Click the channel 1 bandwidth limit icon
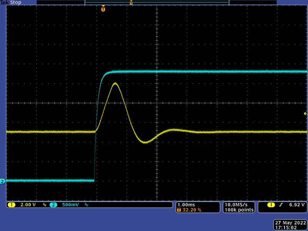308x231 pixels. click(44, 205)
